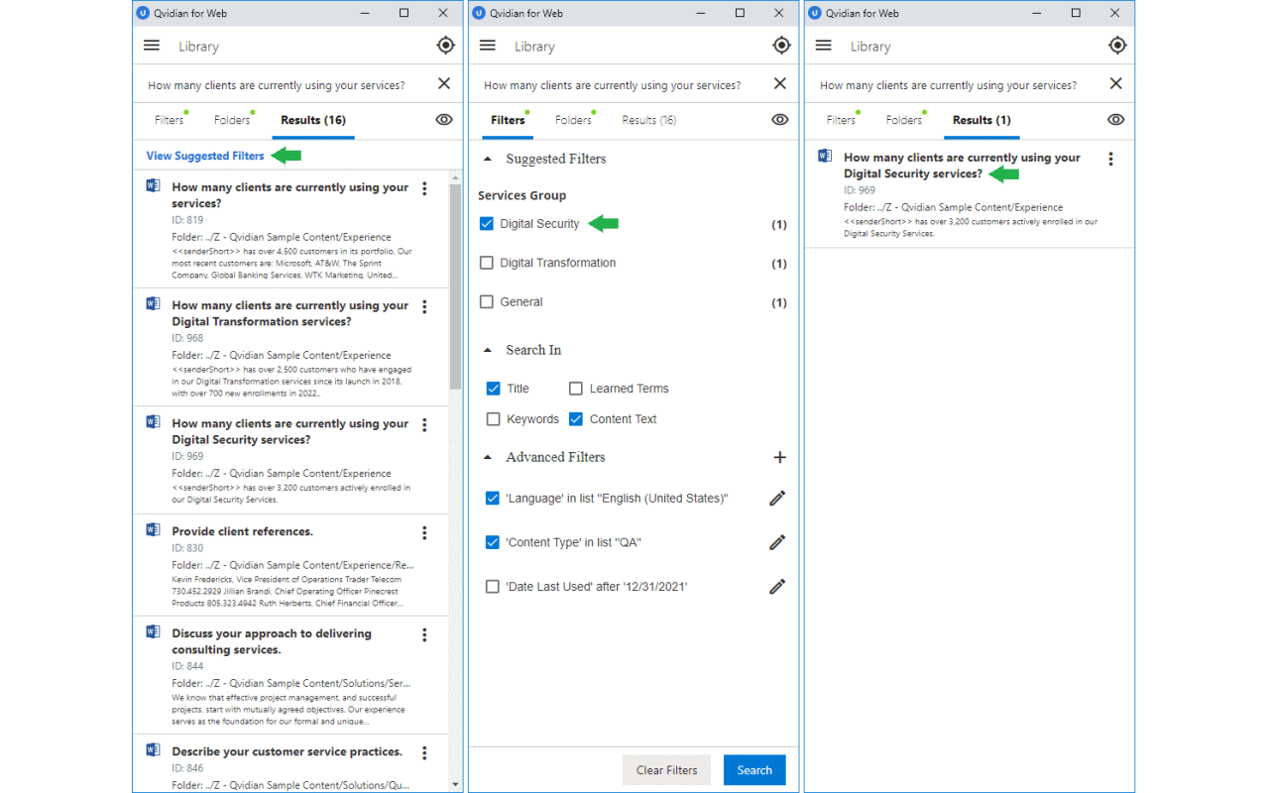The height and width of the screenshot is (793, 1269).
Task: Click target locate icon in middle window
Action: point(781,46)
